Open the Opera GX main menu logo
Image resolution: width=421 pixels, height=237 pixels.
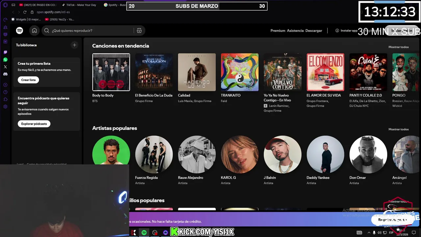[x=5, y=5]
